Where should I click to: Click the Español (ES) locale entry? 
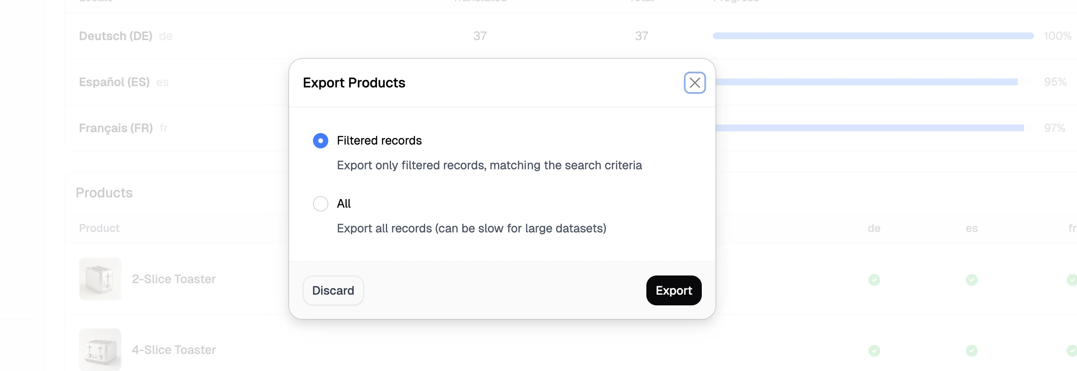click(x=114, y=82)
